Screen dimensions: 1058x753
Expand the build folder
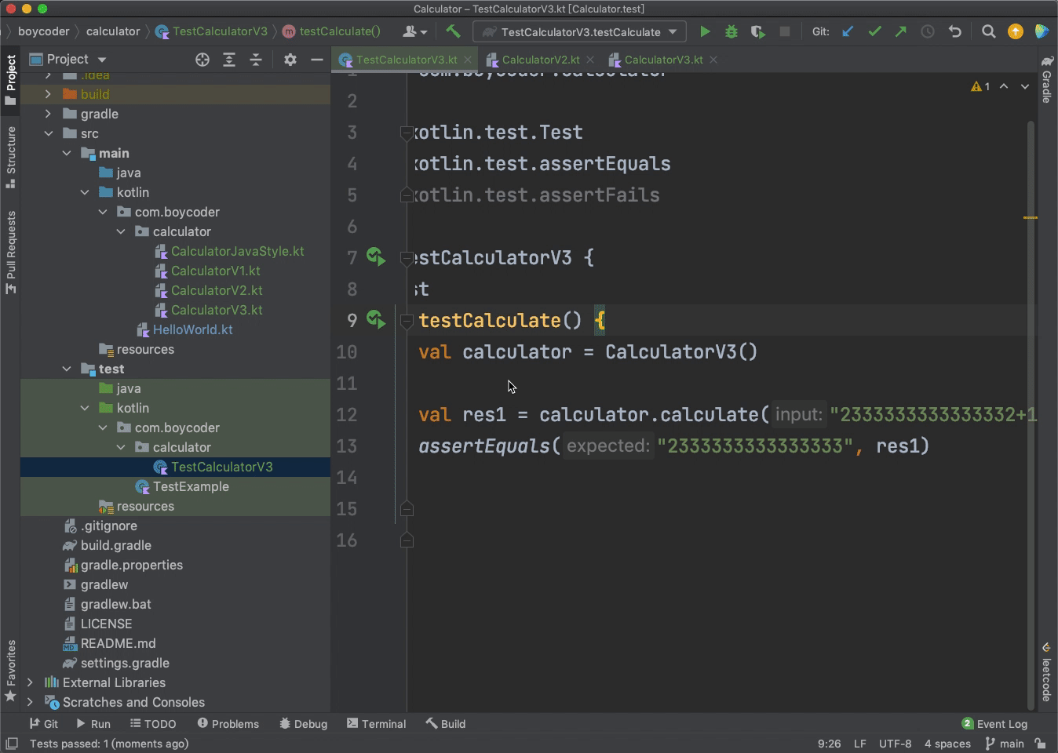[48, 94]
